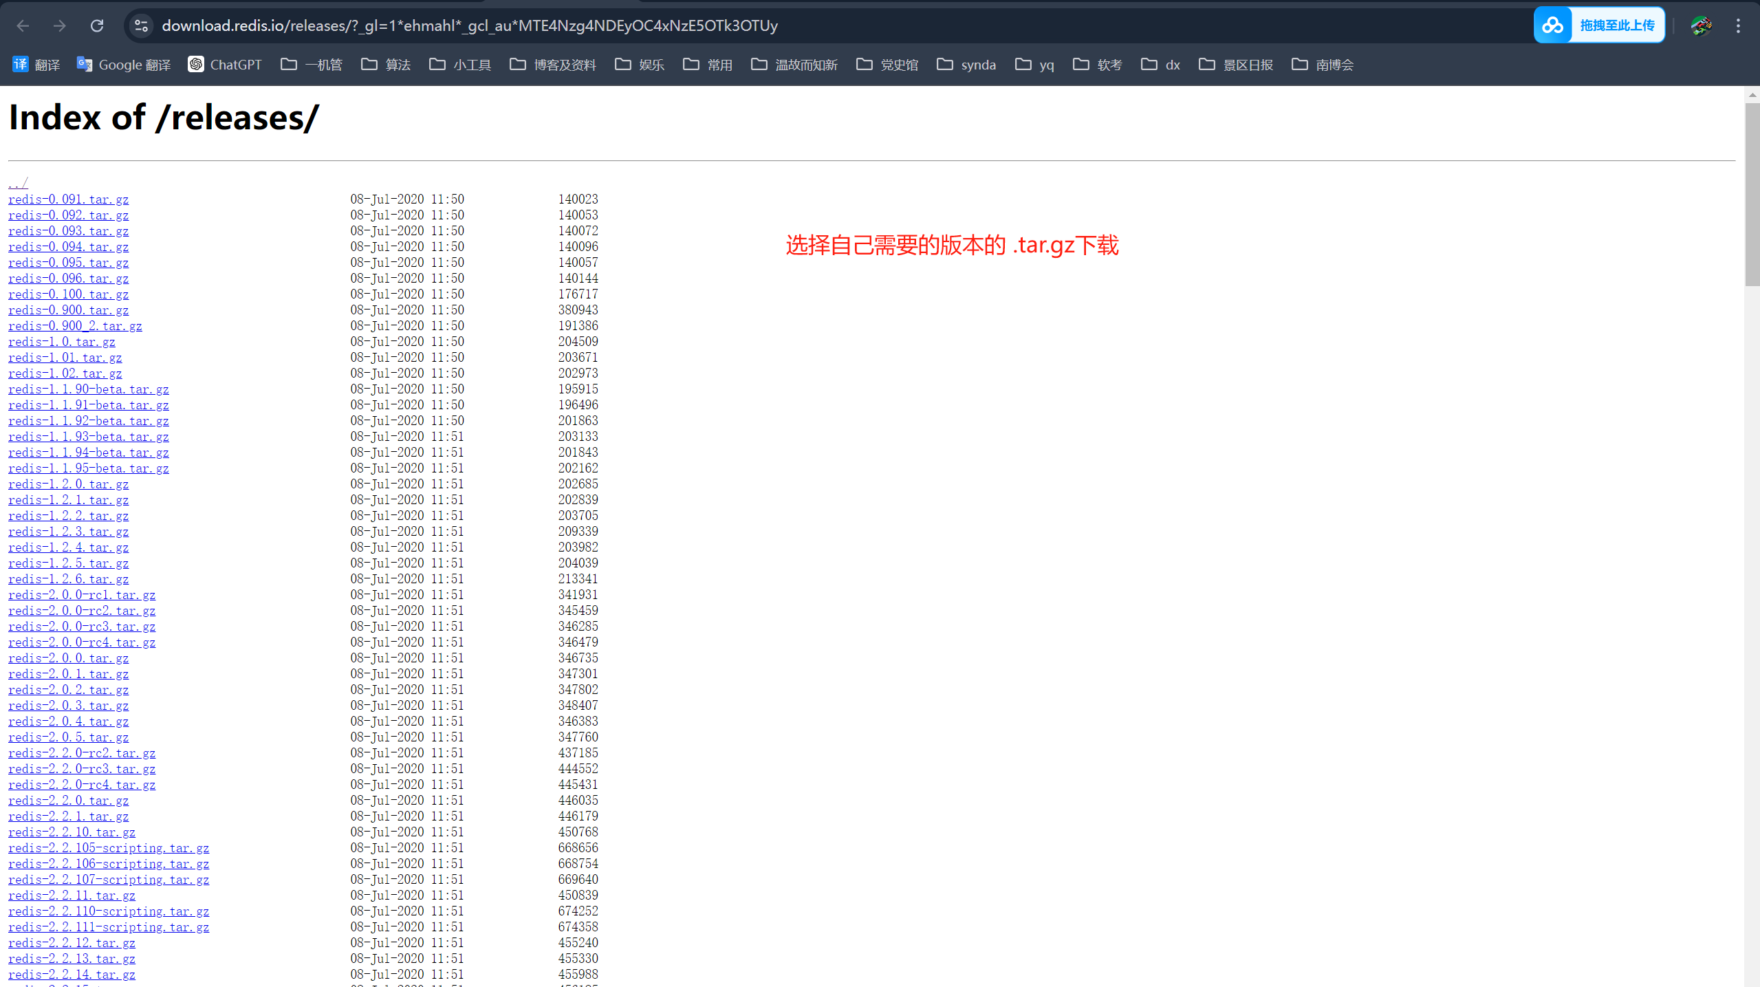
Task: Open the ChatGPT bookmark
Action: tap(225, 65)
